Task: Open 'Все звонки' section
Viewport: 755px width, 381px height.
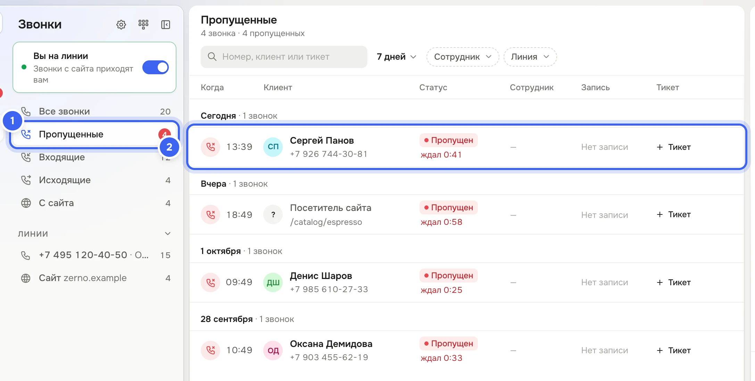Action: click(x=94, y=111)
